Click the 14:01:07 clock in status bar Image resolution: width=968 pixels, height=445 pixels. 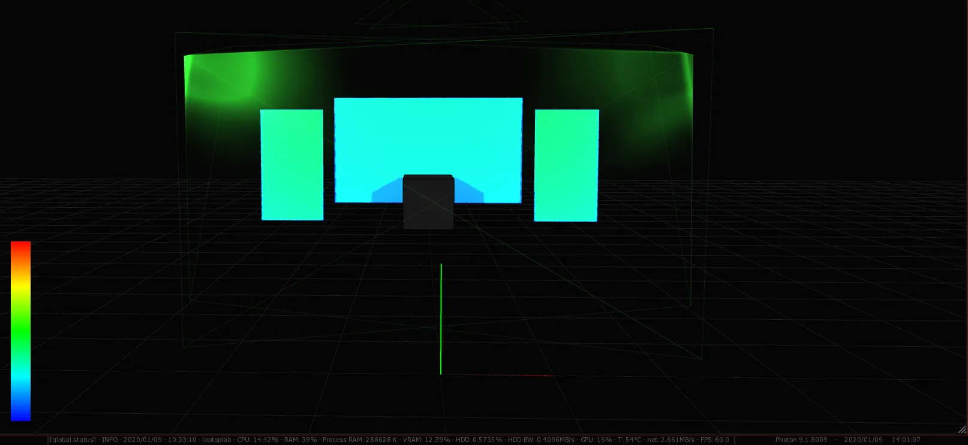[x=906, y=440]
